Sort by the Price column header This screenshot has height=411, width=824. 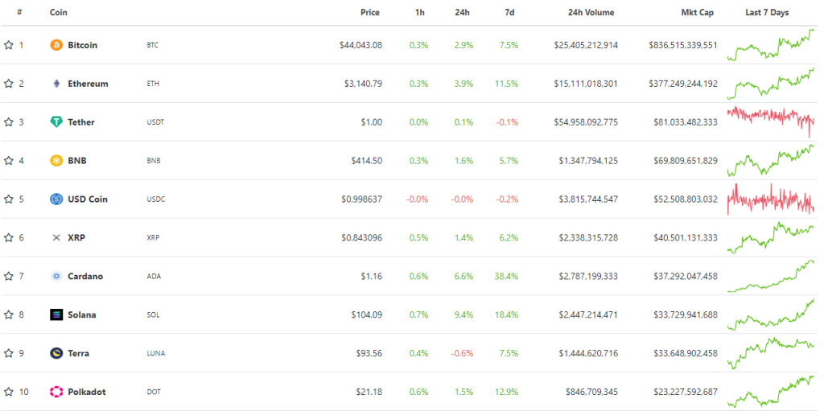pyautogui.click(x=370, y=13)
